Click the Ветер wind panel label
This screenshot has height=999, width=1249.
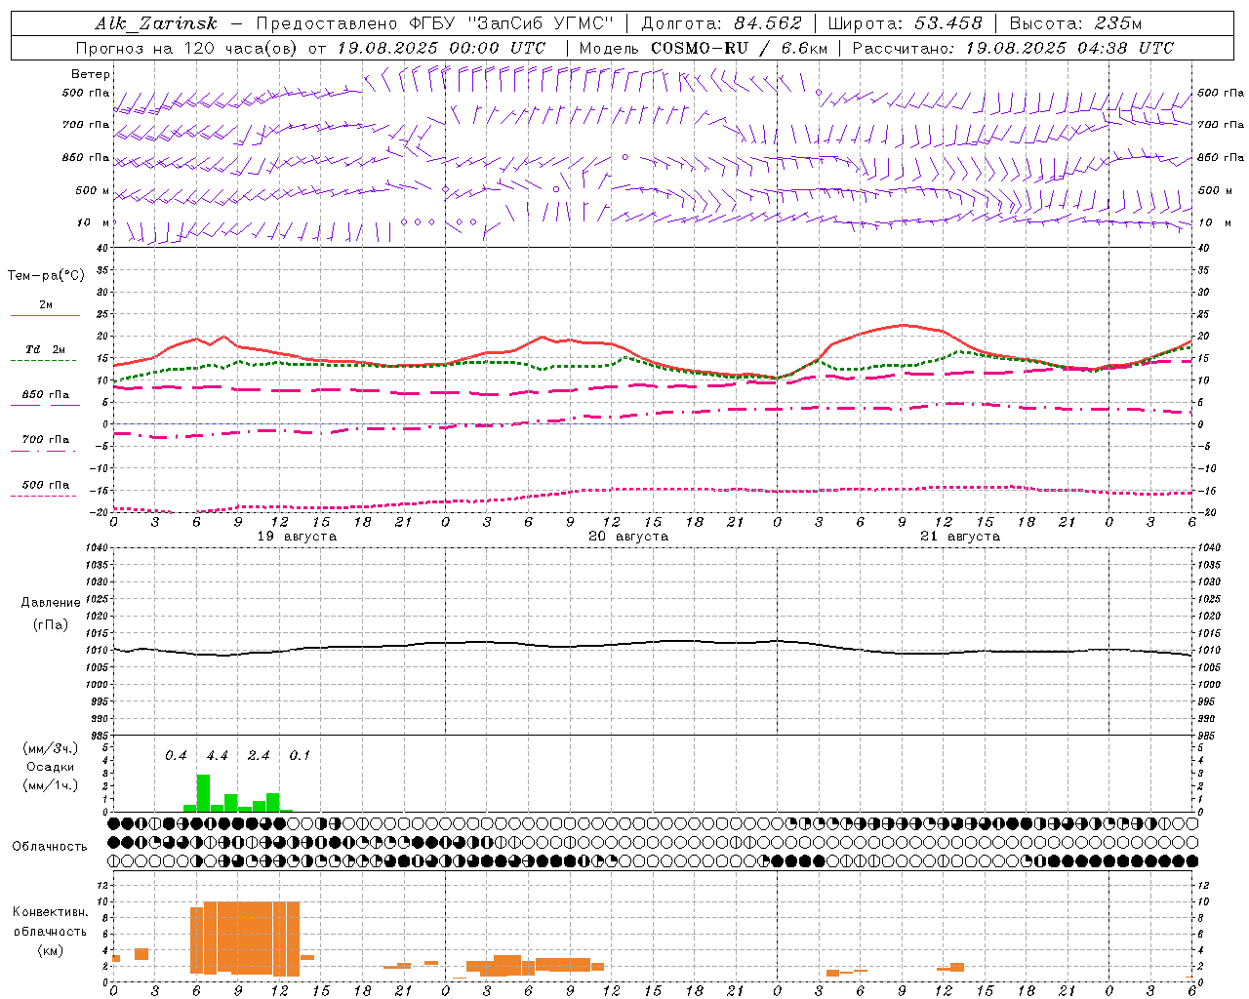pyautogui.click(x=91, y=74)
